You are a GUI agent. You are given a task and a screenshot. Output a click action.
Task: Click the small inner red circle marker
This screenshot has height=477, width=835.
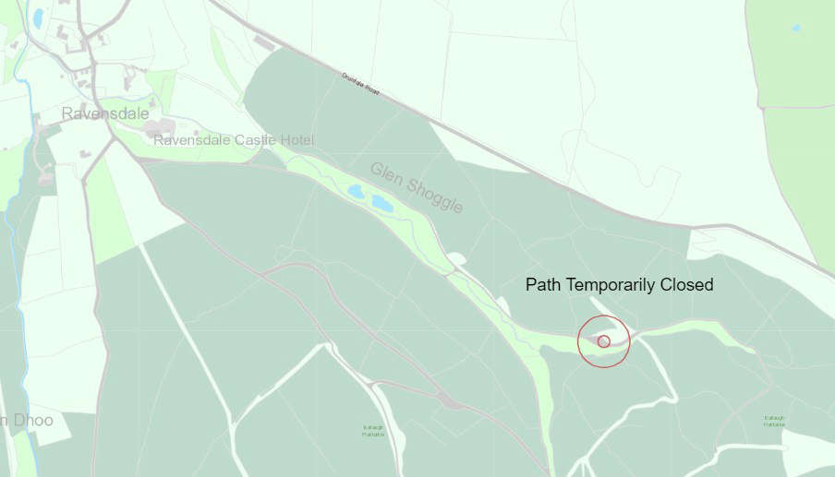tap(603, 341)
